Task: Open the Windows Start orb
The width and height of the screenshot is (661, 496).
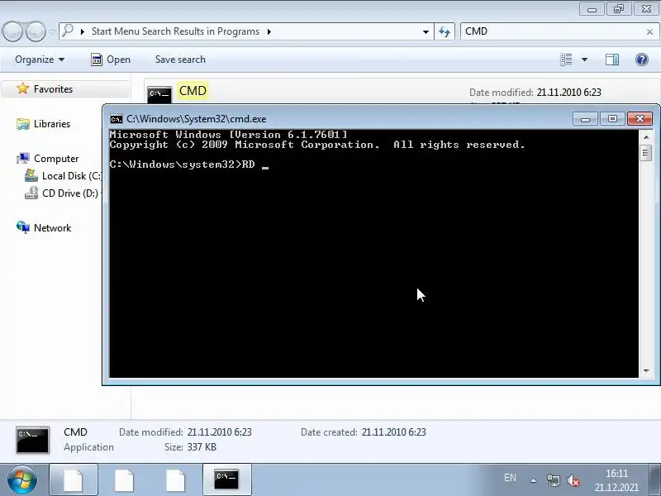Action: [x=22, y=479]
